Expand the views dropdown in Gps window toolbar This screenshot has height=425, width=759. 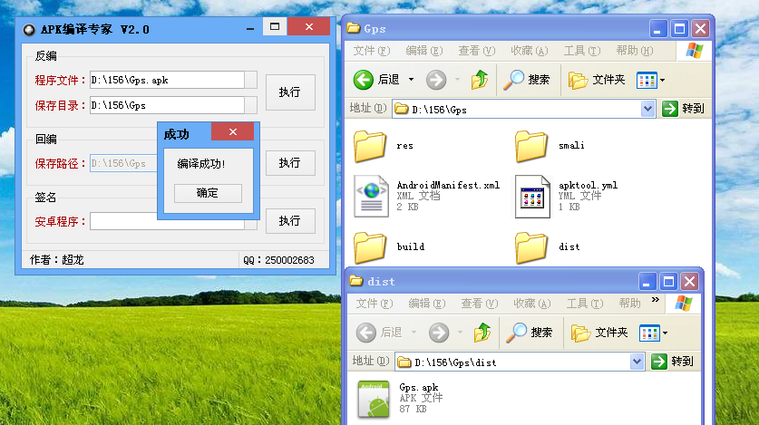point(651,80)
